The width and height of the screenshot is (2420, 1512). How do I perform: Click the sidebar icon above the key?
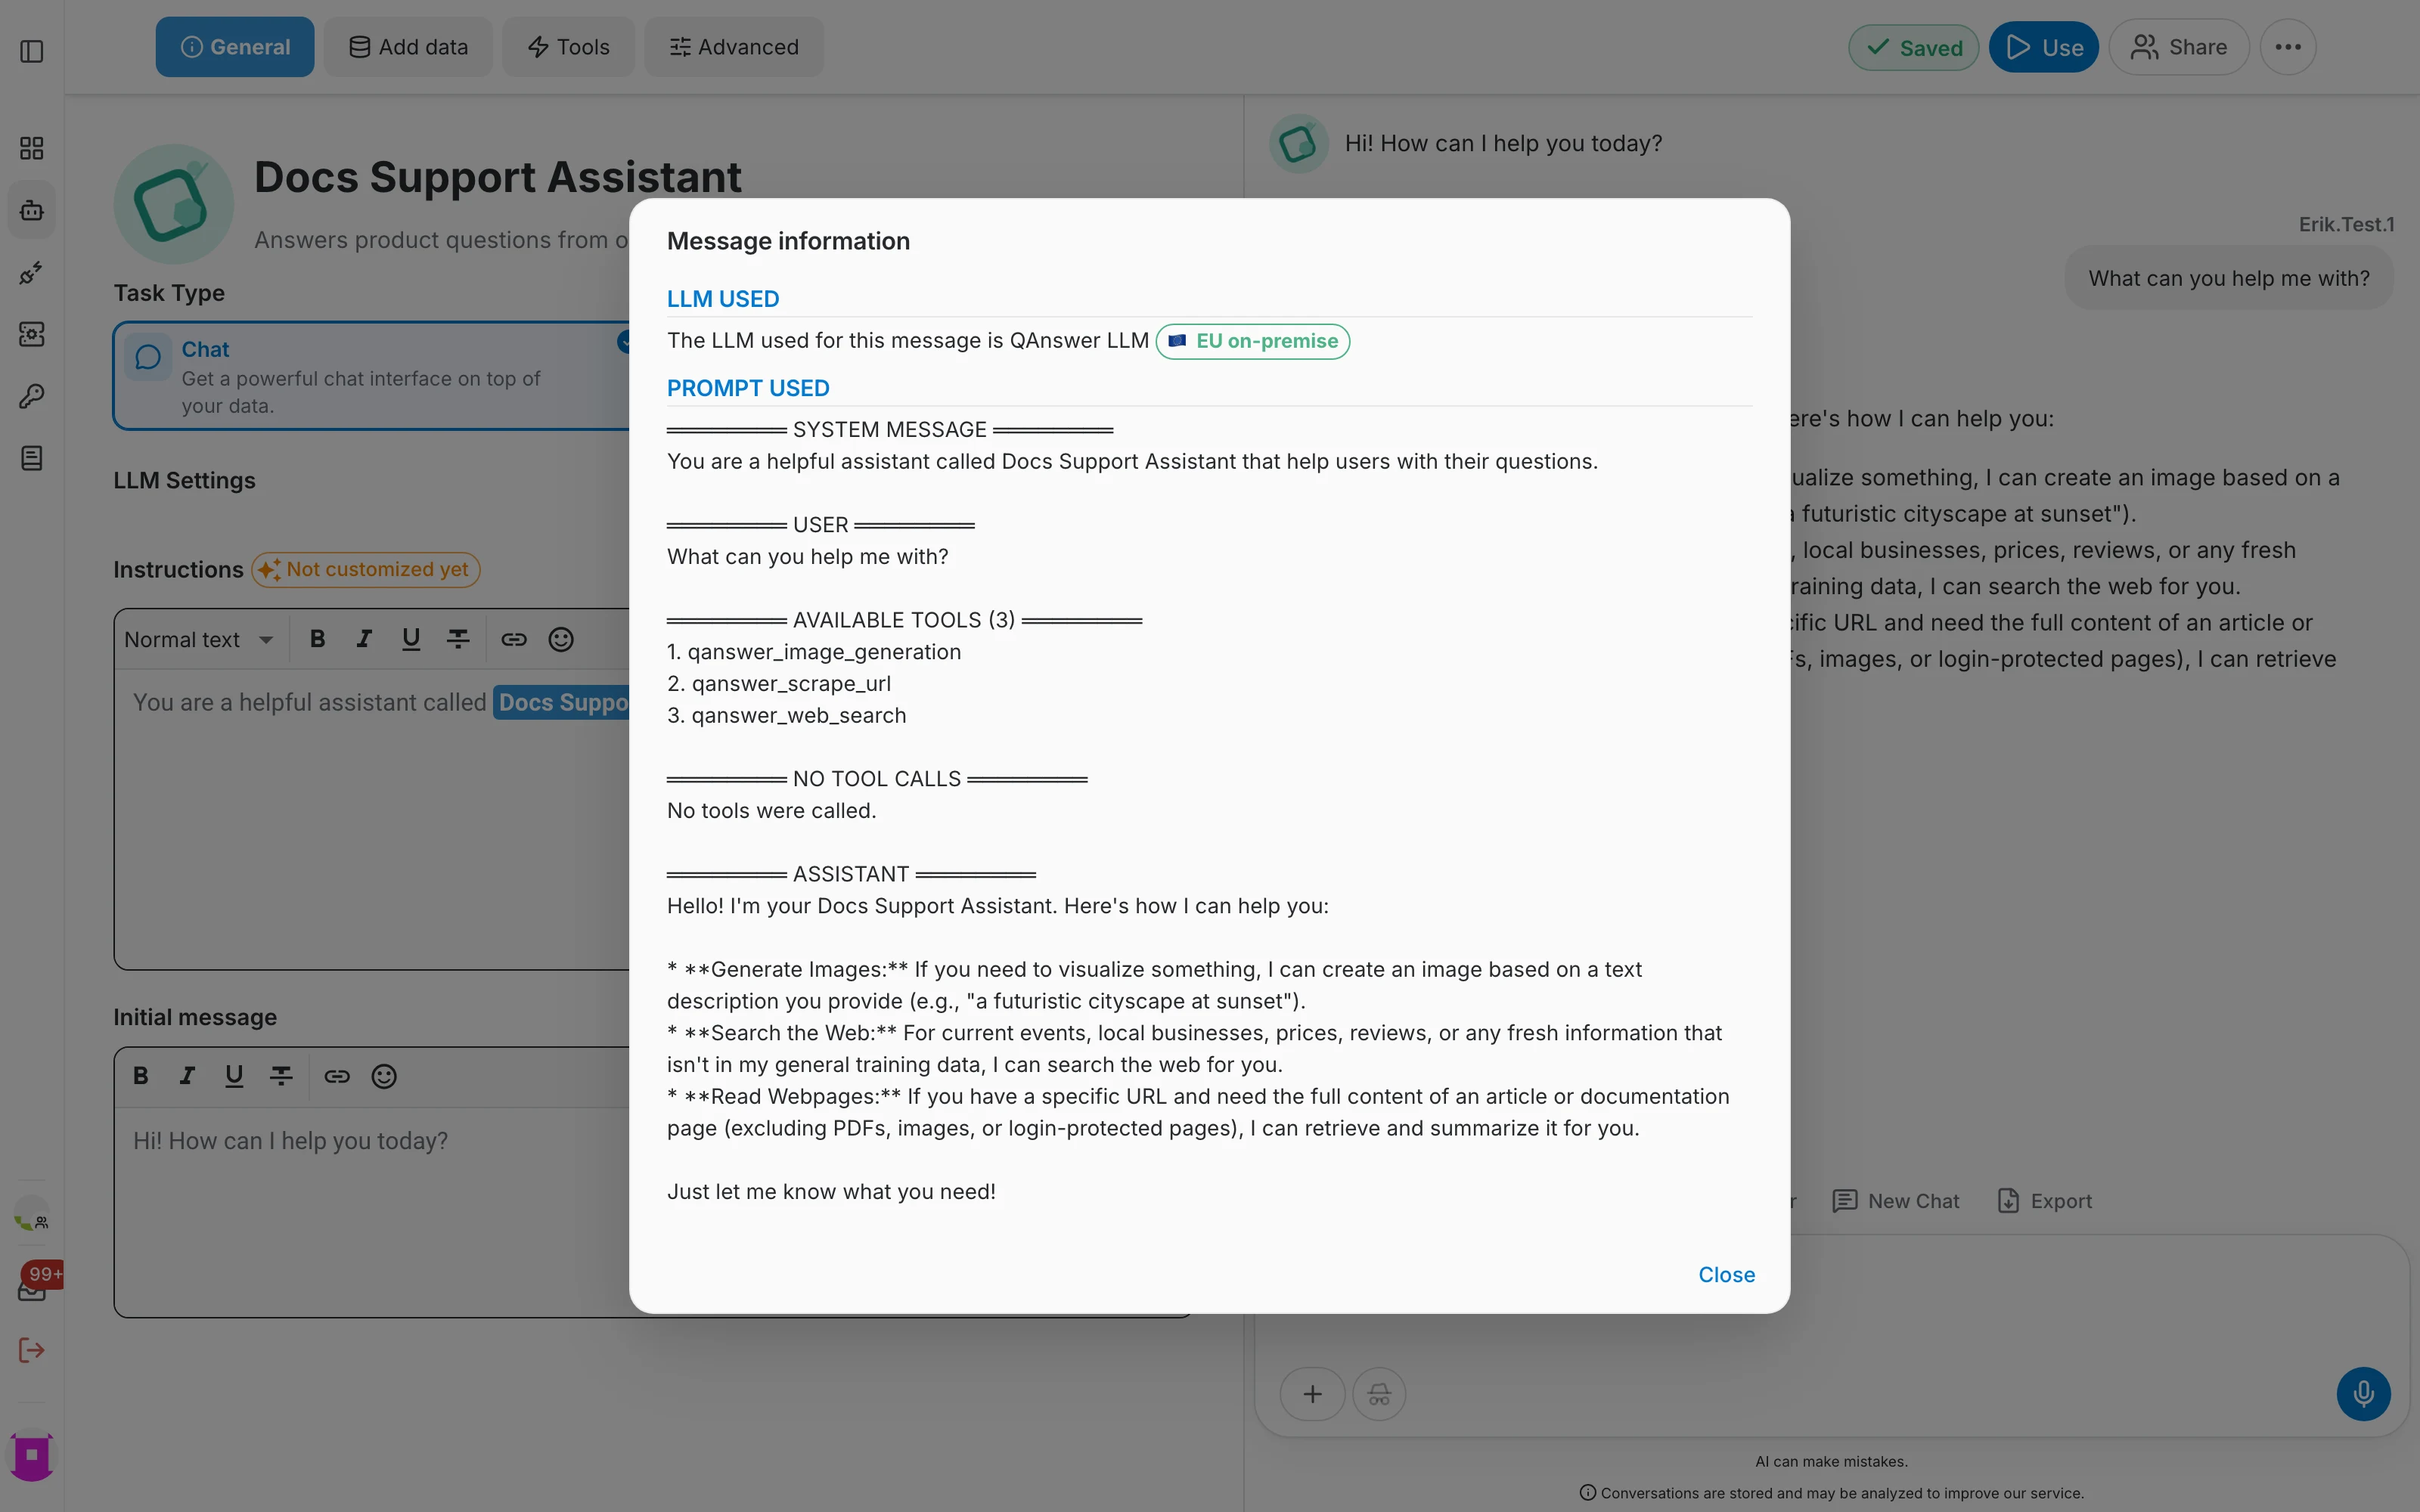32,334
